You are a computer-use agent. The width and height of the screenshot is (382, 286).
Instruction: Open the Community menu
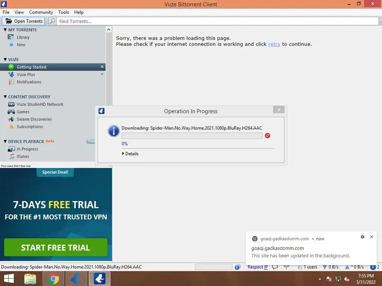41,12
